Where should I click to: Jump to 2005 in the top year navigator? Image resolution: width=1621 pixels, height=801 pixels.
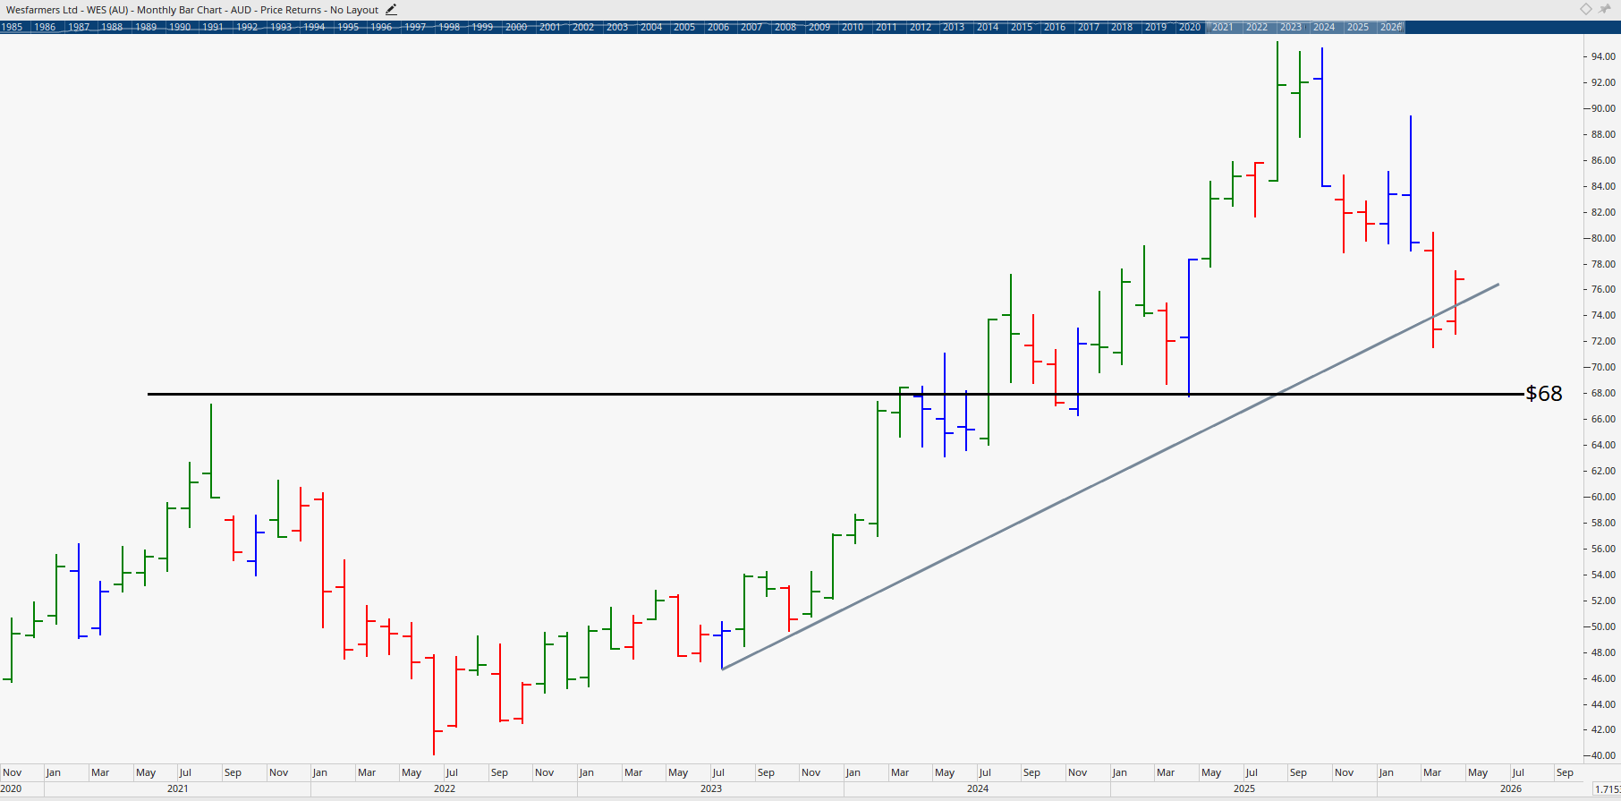(x=684, y=27)
